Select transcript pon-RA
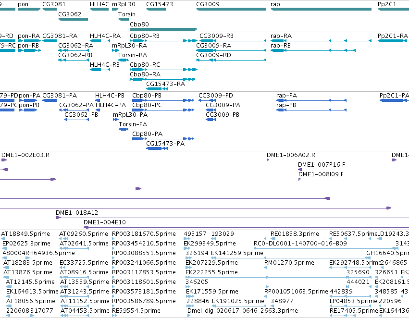 [29, 36]
